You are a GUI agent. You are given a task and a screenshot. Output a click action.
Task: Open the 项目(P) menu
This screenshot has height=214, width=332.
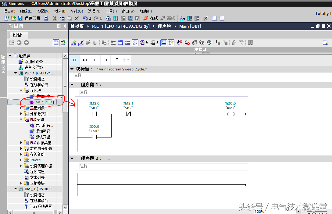click(x=9, y=11)
